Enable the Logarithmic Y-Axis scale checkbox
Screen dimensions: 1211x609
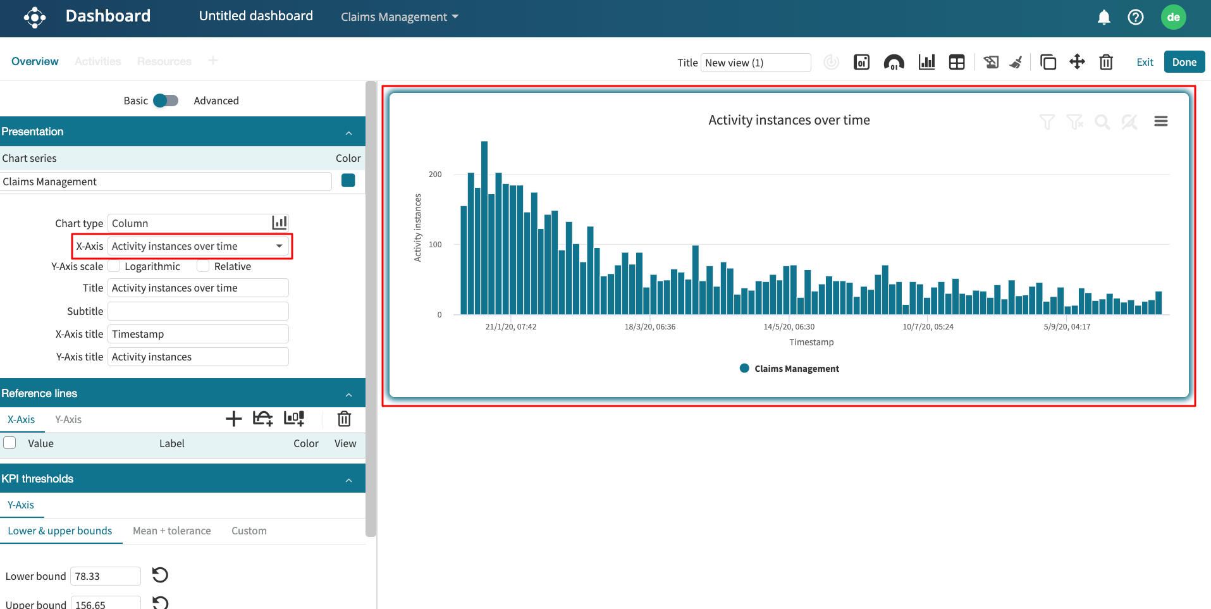point(114,266)
